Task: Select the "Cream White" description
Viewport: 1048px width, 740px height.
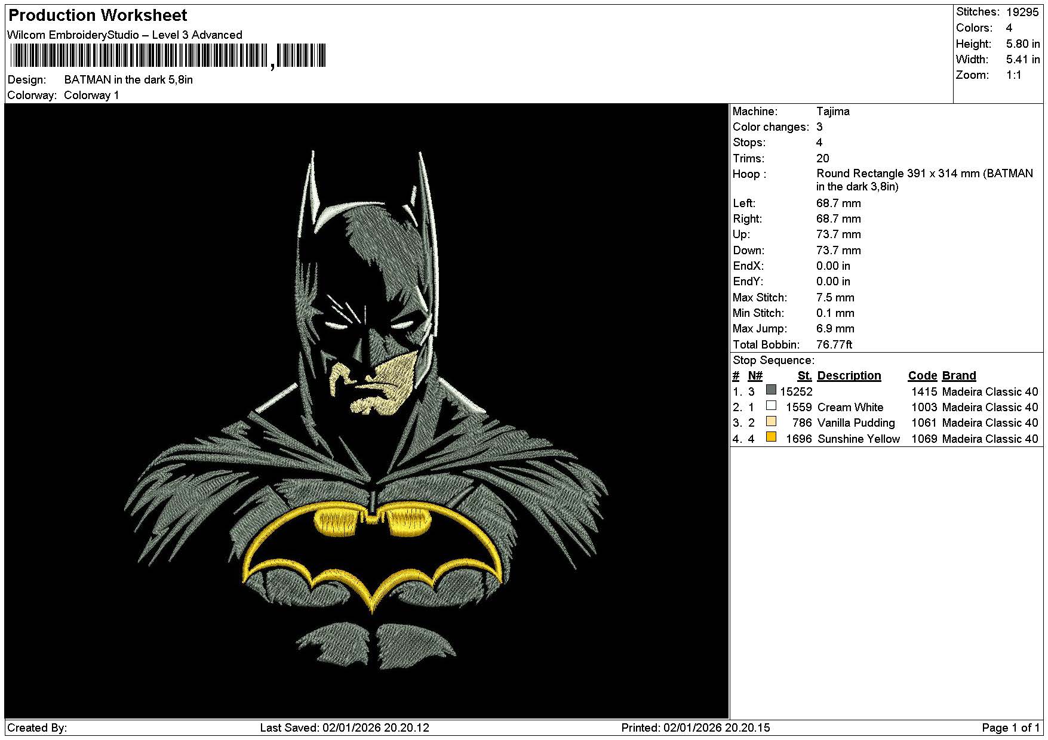Action: point(850,408)
